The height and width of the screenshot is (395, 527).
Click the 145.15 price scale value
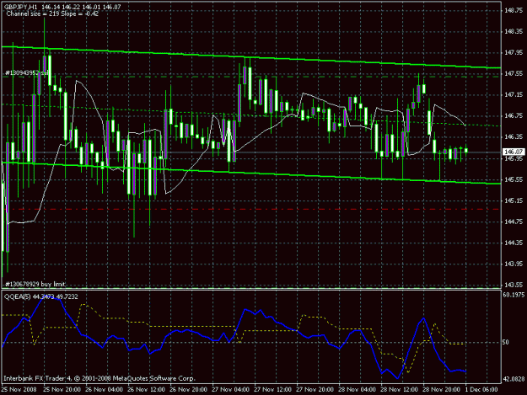click(514, 200)
